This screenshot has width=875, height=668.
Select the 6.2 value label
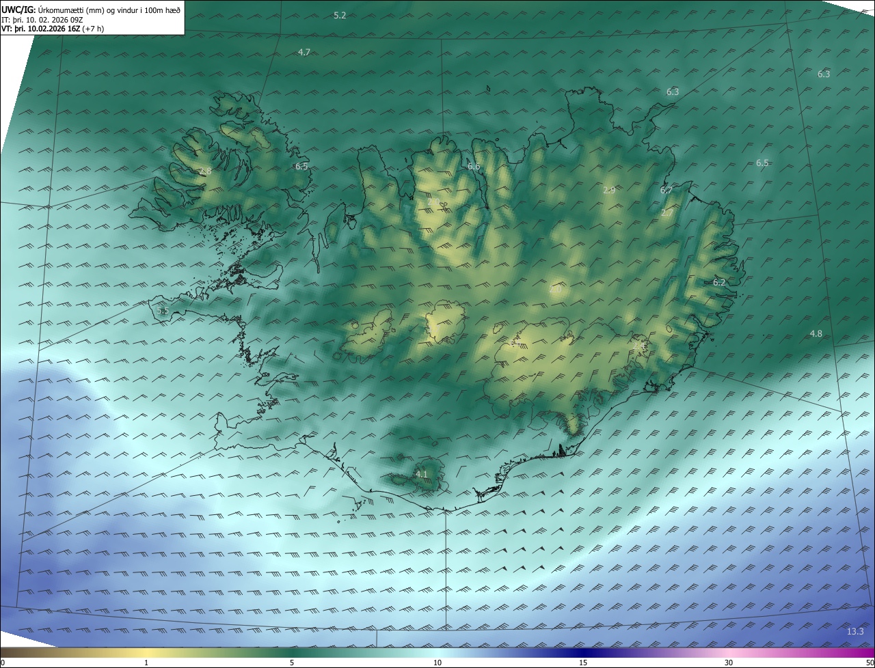719,282
